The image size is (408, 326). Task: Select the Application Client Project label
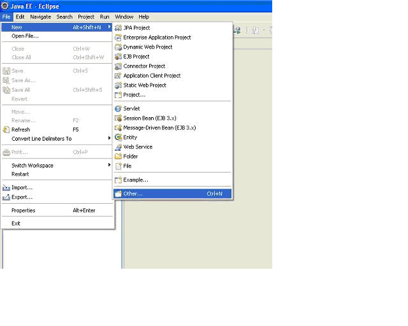152,76
